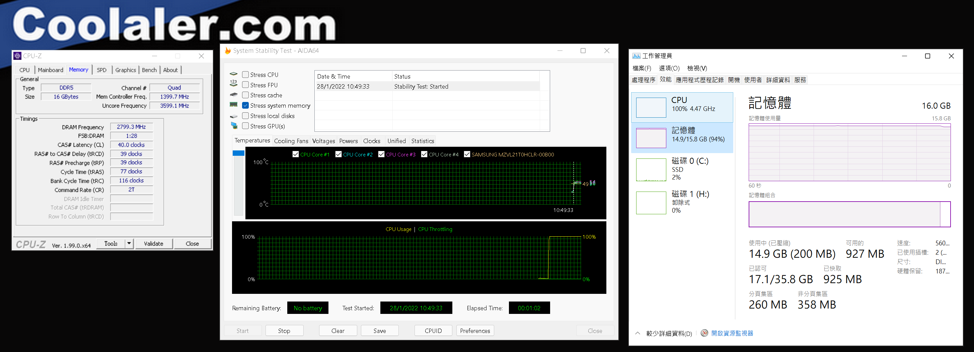Toggle CPU Core #2 graph checkbox
Viewport: 974px width, 352px height.
339,154
